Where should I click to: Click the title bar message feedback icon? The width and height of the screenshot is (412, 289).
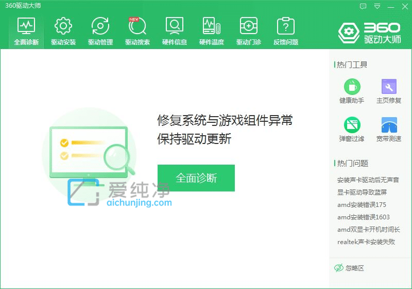[363, 6]
